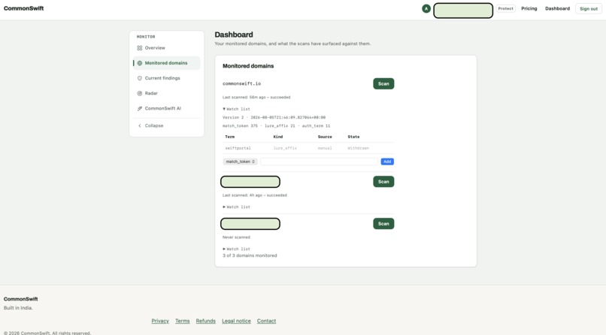The width and height of the screenshot is (606, 335).
Task: Click the CommonSwift AI sparkle icon
Action: point(140,108)
